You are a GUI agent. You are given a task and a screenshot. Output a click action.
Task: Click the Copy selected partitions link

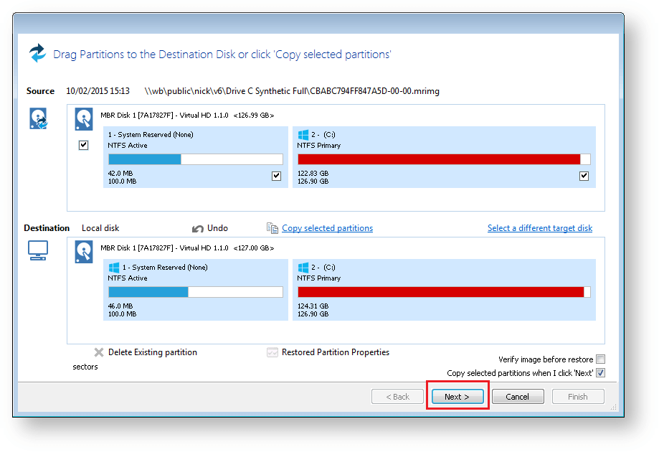pos(327,227)
